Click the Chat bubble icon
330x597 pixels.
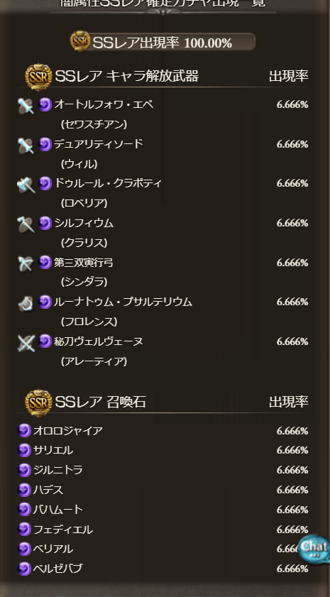coord(314,548)
